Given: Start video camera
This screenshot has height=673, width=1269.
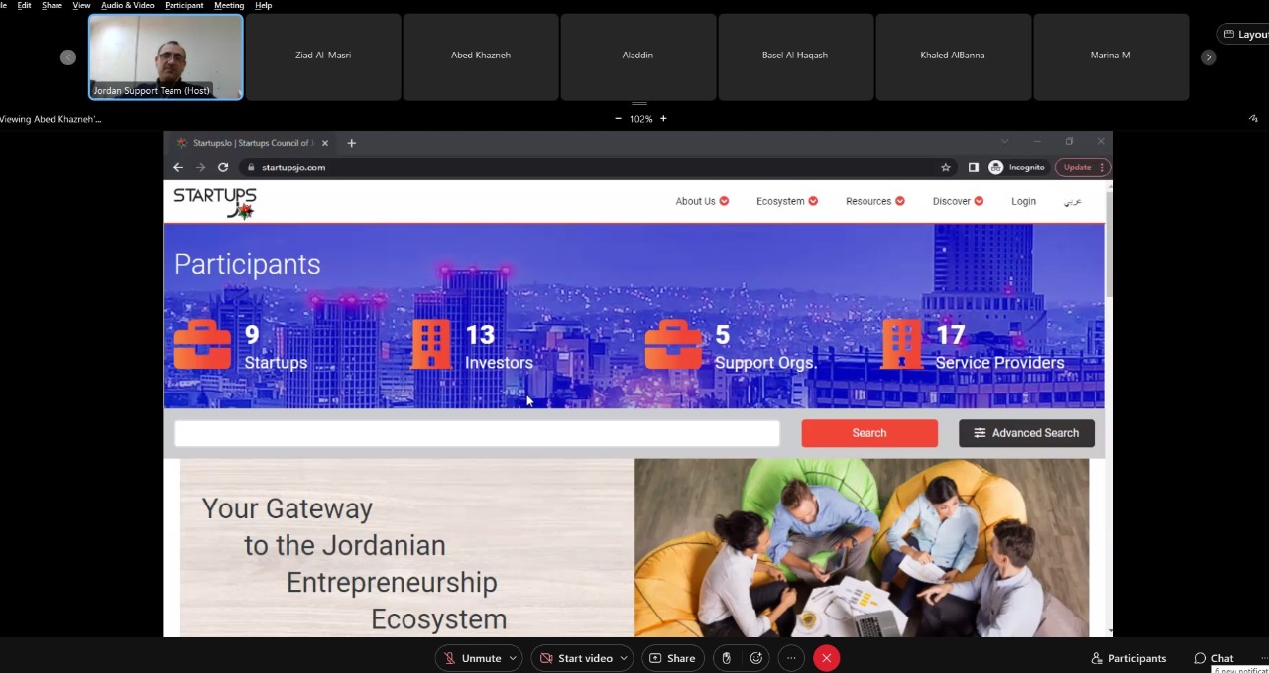Looking at the screenshot, I should (x=575, y=658).
